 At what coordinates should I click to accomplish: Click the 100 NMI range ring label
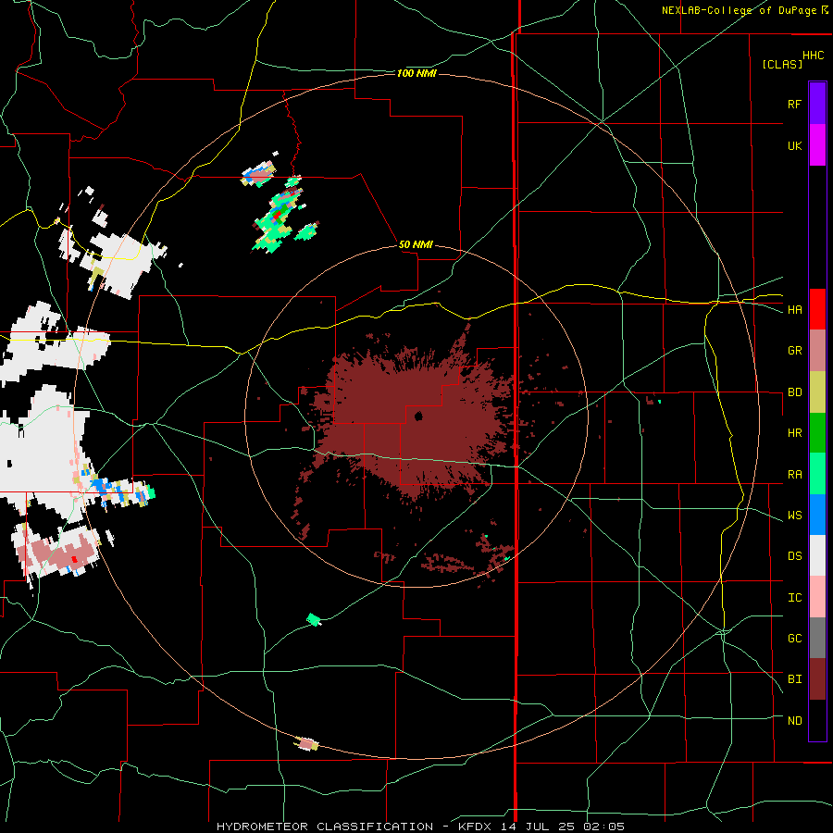coord(416,73)
